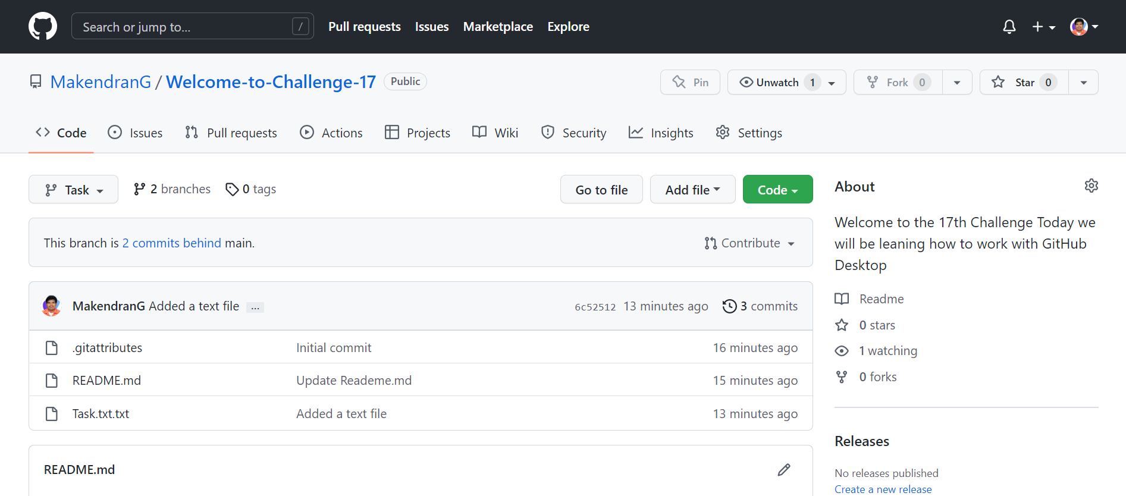Screen dimensions: 1126x496
Task: Open the Task branch selector dropdown
Action: (x=73, y=189)
